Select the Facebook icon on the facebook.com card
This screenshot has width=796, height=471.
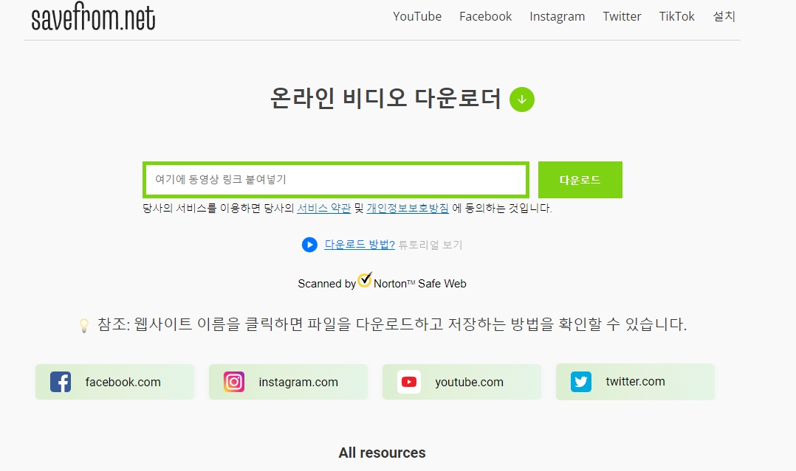pos(59,382)
